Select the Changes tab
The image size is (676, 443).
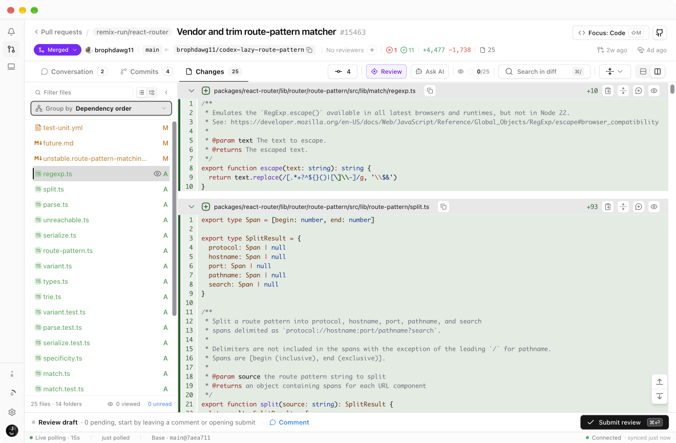[x=214, y=72]
